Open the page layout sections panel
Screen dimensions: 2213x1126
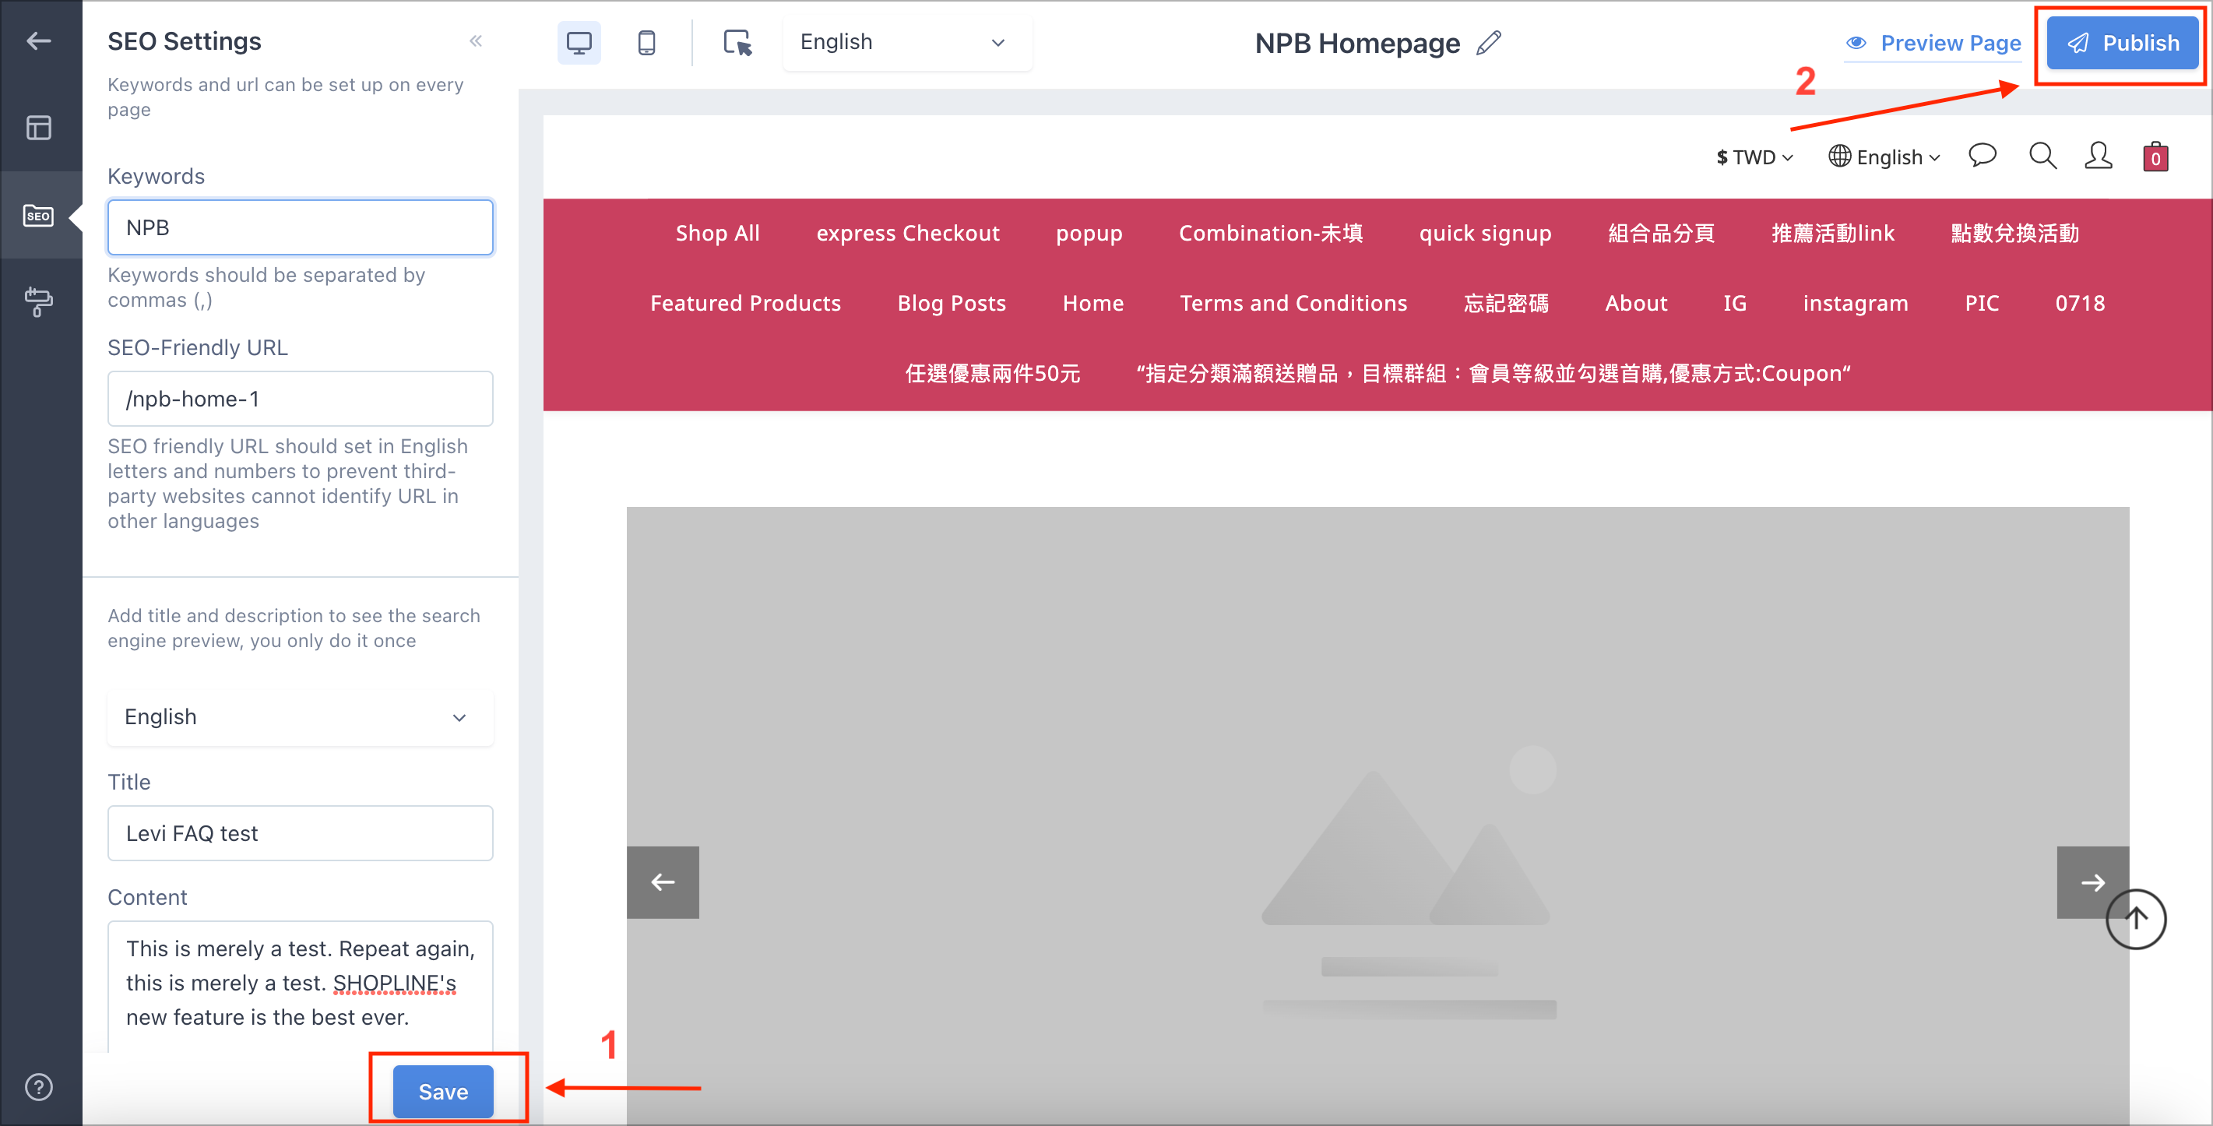(39, 128)
